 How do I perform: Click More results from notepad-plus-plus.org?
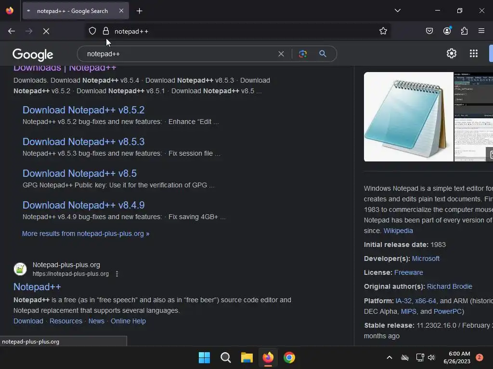tap(86, 234)
